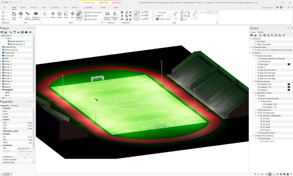293x176 pixels.
Task: Check the Hidden checkbox in Properties
Action: click(25, 117)
